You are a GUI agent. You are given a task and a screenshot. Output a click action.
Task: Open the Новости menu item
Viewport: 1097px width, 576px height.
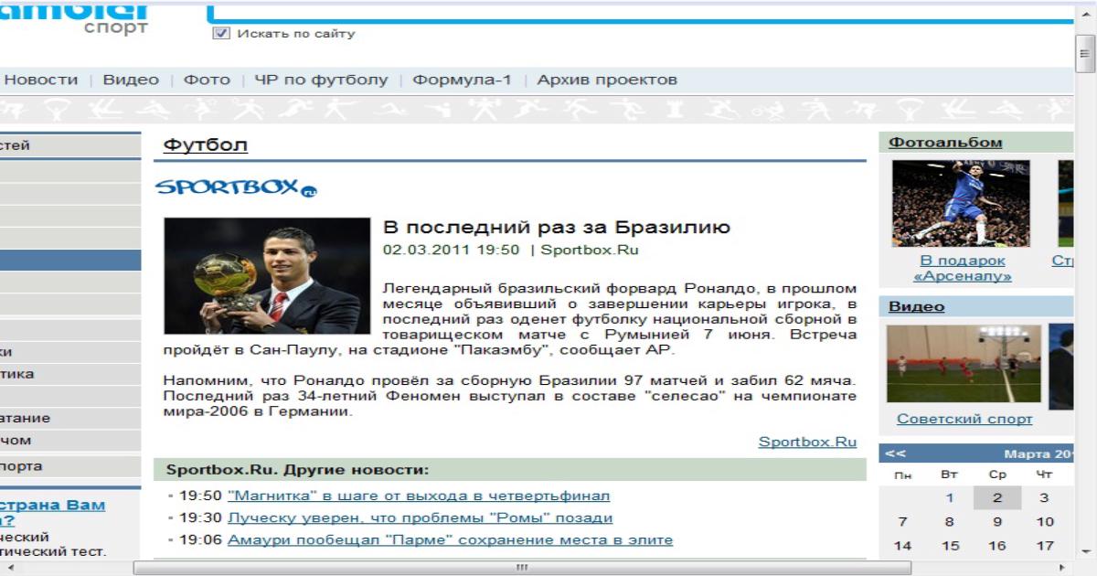[41, 80]
